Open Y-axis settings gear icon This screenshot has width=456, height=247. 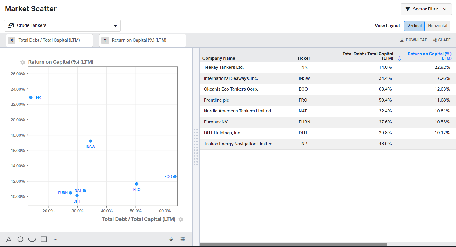22,62
